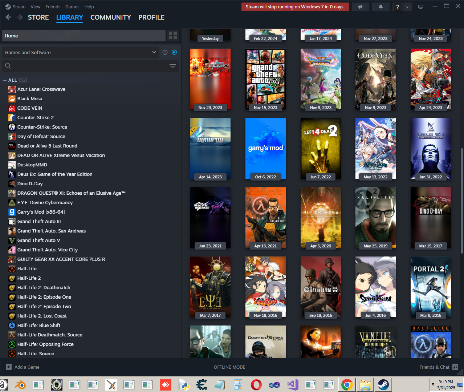Open the Friends menu
The image size is (464, 392).
click(53, 7)
